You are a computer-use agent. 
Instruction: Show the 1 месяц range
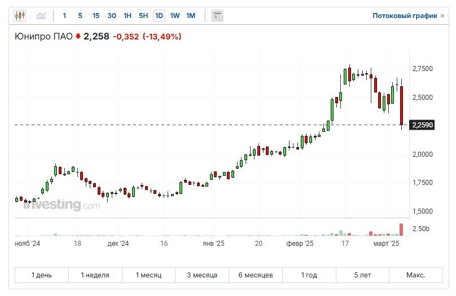point(148,275)
